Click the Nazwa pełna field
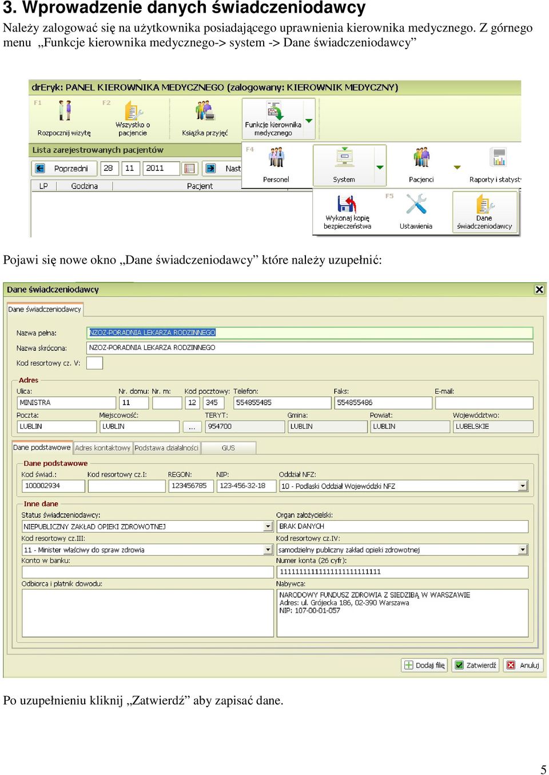The image size is (549, 775). pos(310,333)
